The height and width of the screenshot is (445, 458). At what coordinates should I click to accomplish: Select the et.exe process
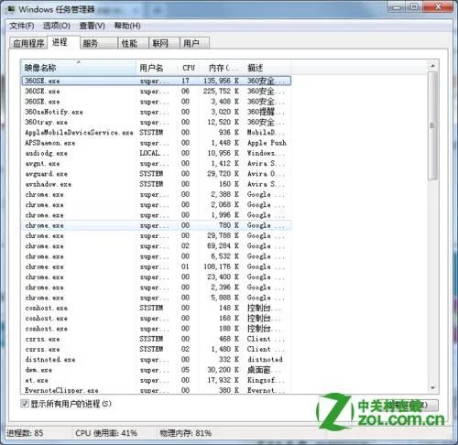point(157,380)
